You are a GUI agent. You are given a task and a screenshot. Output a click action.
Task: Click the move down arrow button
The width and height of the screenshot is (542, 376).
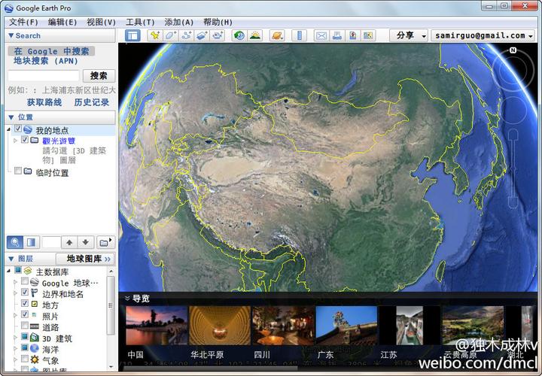tap(86, 242)
